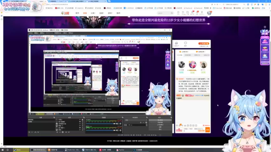Move selected scene down in OBS

38,132
